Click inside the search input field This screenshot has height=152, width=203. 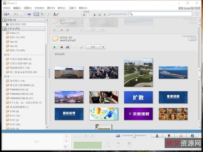[x=160, y=14]
